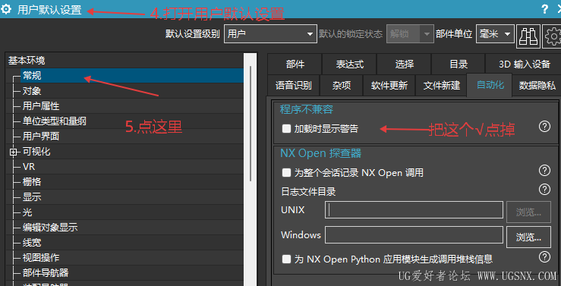Open the 默认设置级别 dropdown showing 用户
This screenshot has height=286, width=561.
[x=270, y=34]
